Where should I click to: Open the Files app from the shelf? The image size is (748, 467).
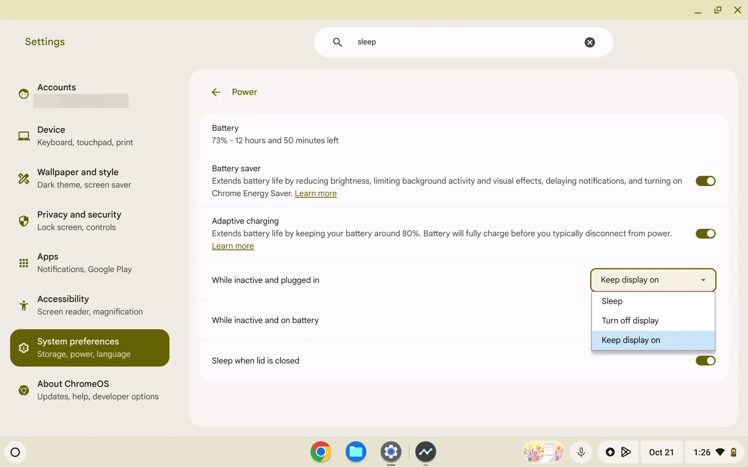coord(356,452)
